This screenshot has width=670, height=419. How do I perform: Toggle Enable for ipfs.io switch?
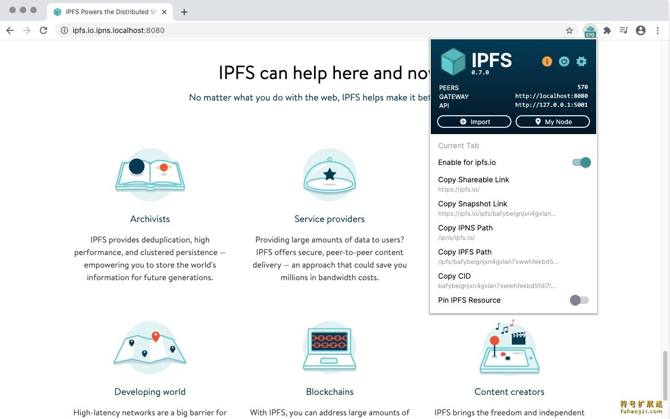click(581, 162)
